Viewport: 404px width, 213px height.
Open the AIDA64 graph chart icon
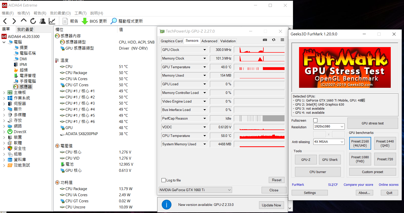pos(52,21)
